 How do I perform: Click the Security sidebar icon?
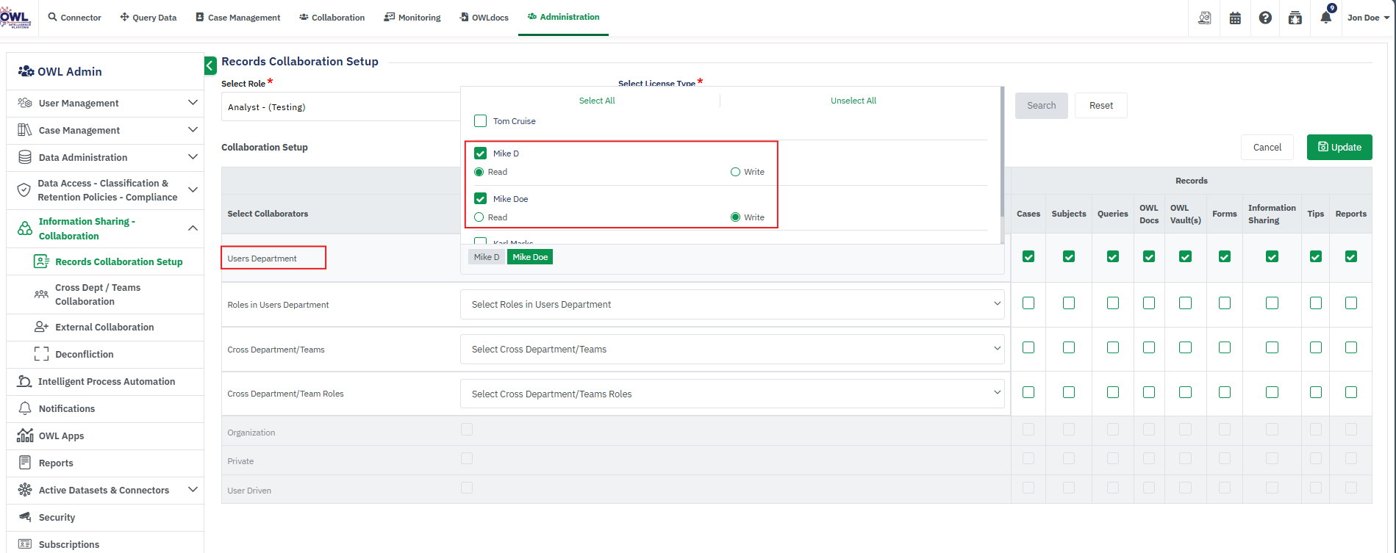(x=25, y=517)
